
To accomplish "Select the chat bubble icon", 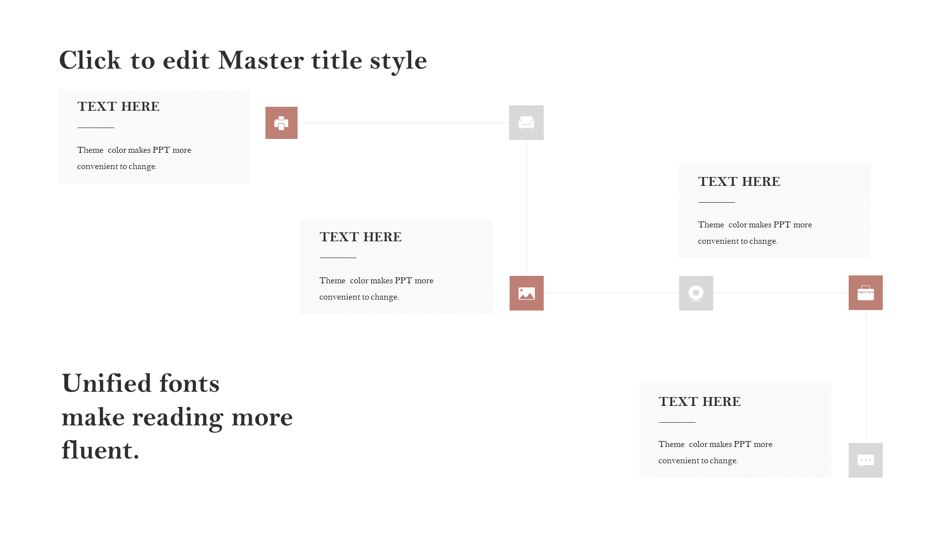I will coord(865,460).
